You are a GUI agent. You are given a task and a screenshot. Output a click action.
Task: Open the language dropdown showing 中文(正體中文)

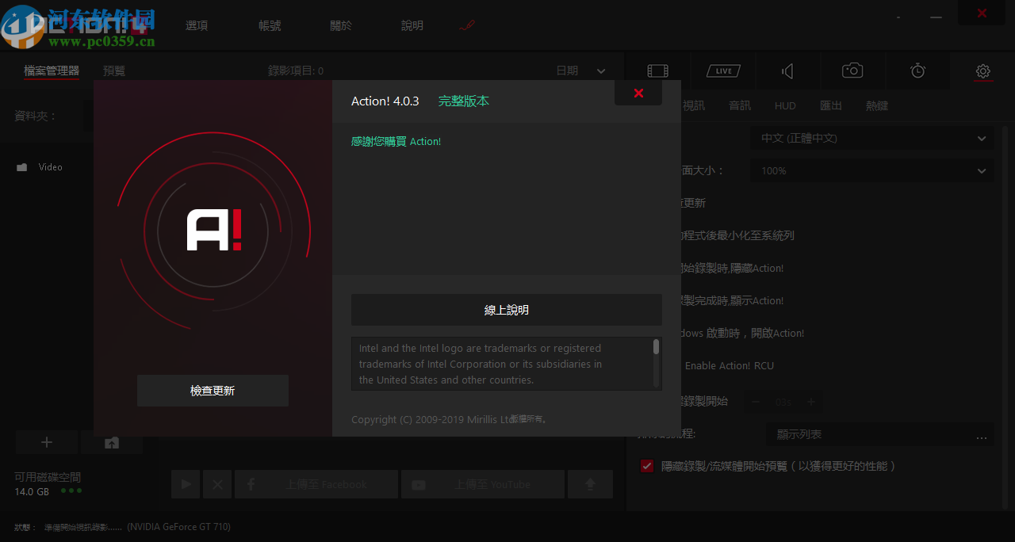coord(871,137)
